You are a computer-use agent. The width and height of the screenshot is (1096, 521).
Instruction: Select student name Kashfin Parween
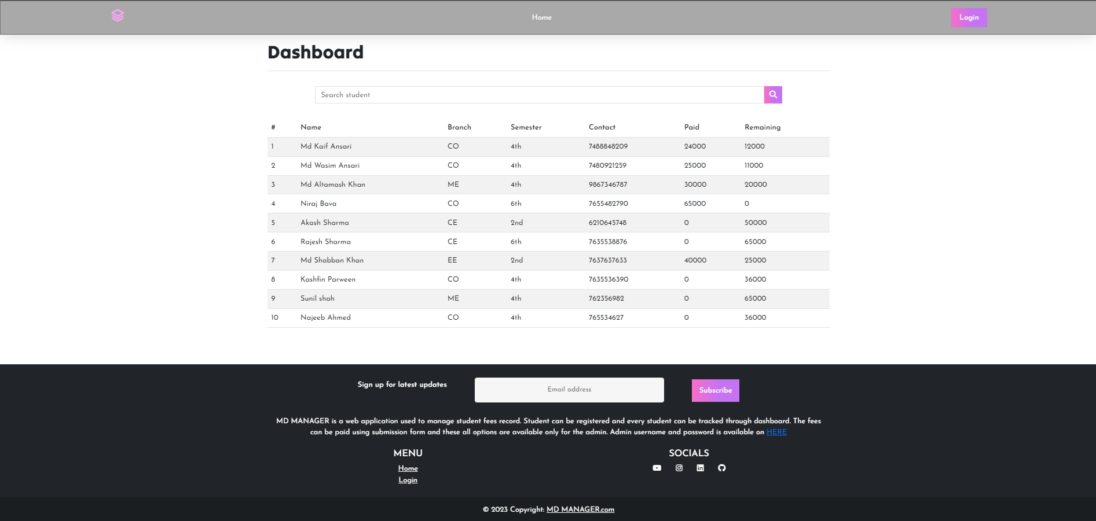328,279
